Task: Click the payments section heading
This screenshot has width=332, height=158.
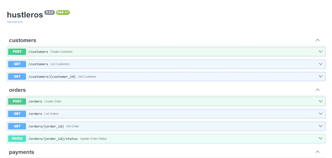Action: (22, 152)
